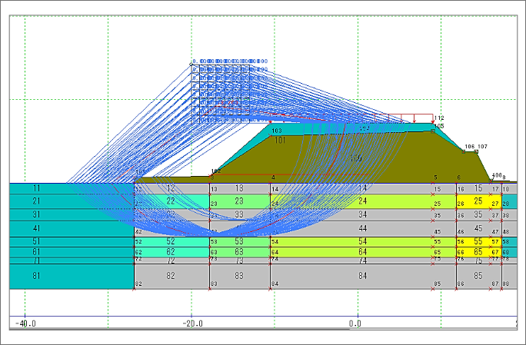
Task: Click the large zone label 85 in the bottom layer
Action: coord(478,276)
